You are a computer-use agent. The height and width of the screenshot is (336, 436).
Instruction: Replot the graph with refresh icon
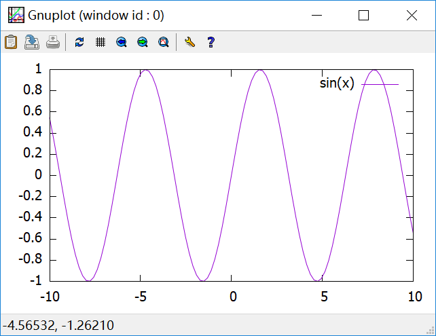(x=79, y=42)
